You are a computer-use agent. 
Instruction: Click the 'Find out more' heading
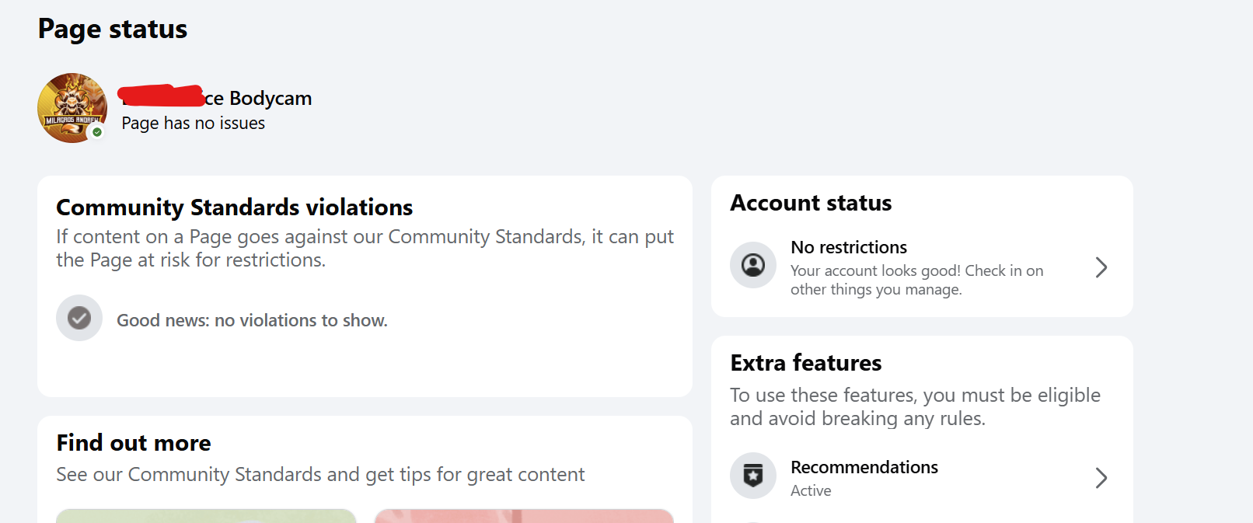click(x=134, y=443)
